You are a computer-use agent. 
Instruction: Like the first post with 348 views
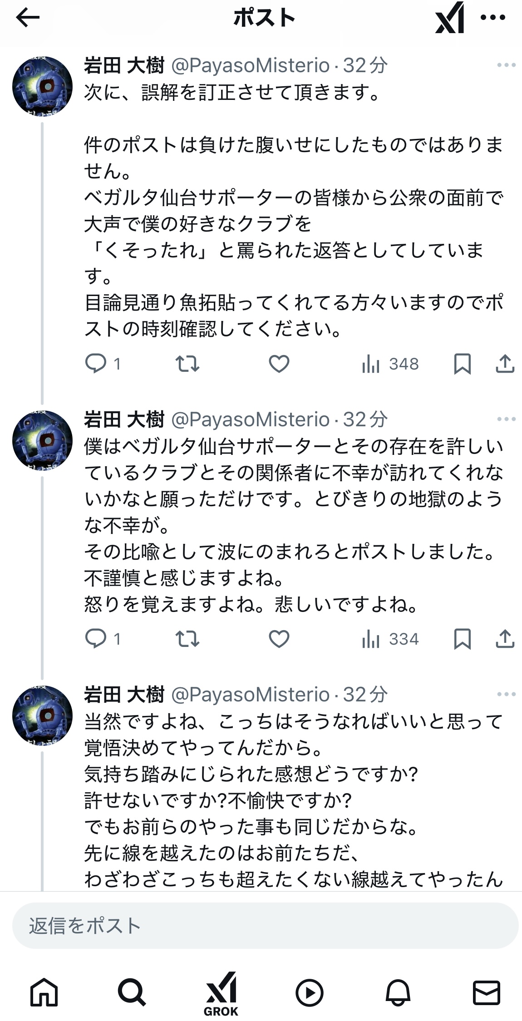click(279, 364)
